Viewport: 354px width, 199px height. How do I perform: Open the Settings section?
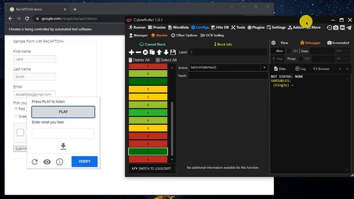tap(276, 27)
